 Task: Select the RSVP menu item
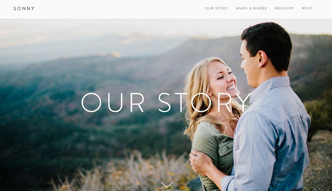pos(307,8)
